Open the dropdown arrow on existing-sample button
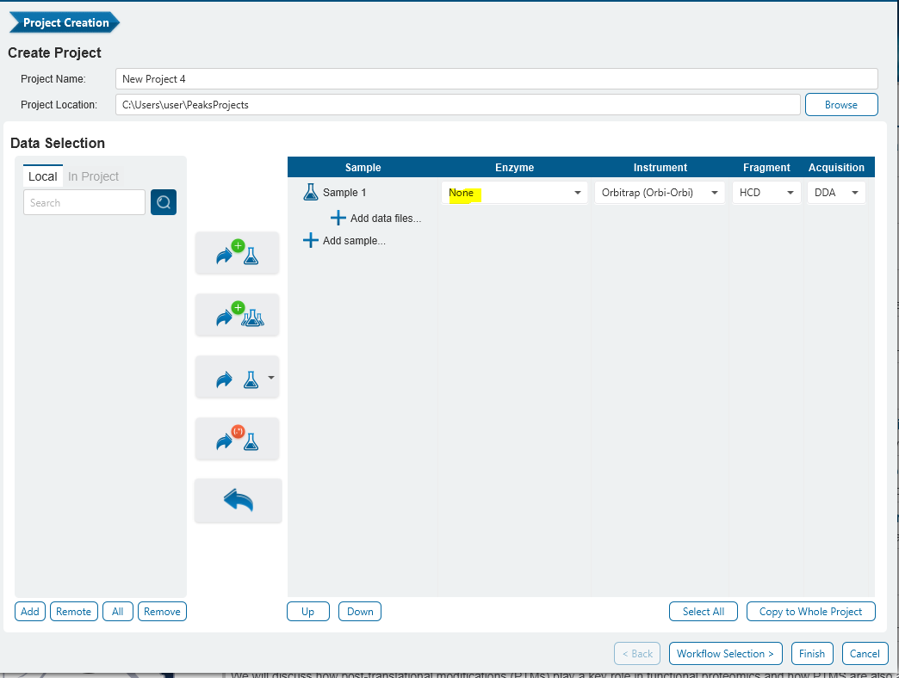 [x=271, y=378]
